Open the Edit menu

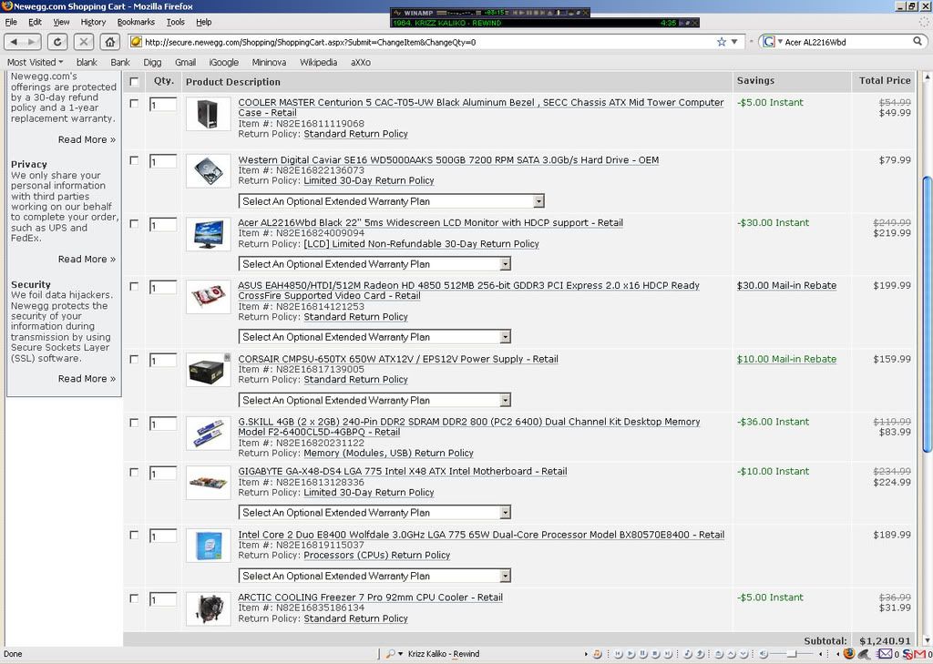coord(36,22)
